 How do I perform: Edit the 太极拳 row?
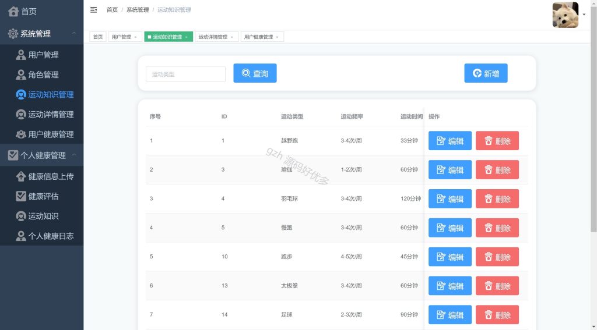pyautogui.click(x=450, y=286)
